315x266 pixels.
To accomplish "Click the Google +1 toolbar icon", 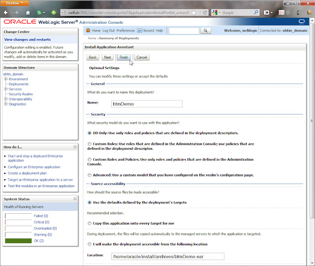I will (281, 12).
